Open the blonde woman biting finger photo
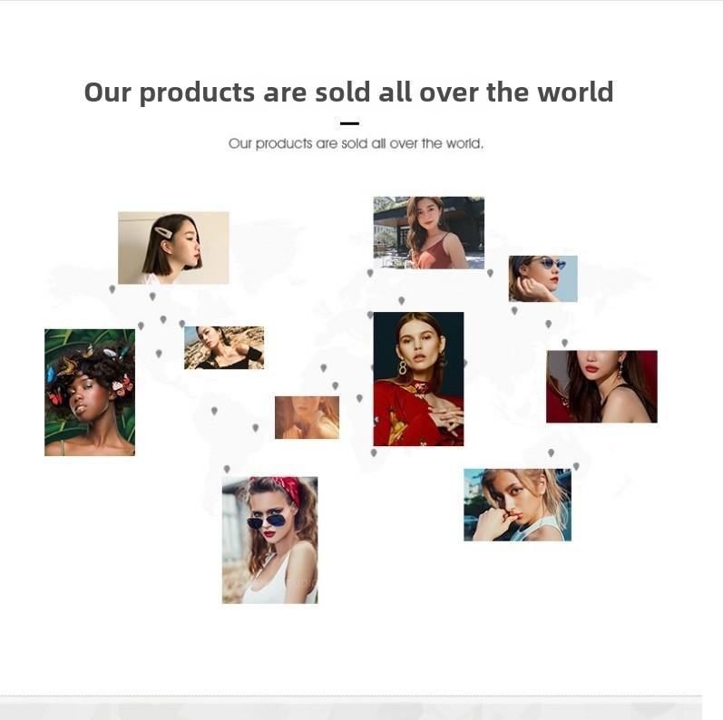The width and height of the screenshot is (723, 720). coord(517,505)
